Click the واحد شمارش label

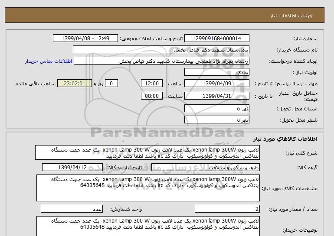pyautogui.click(x=126, y=210)
